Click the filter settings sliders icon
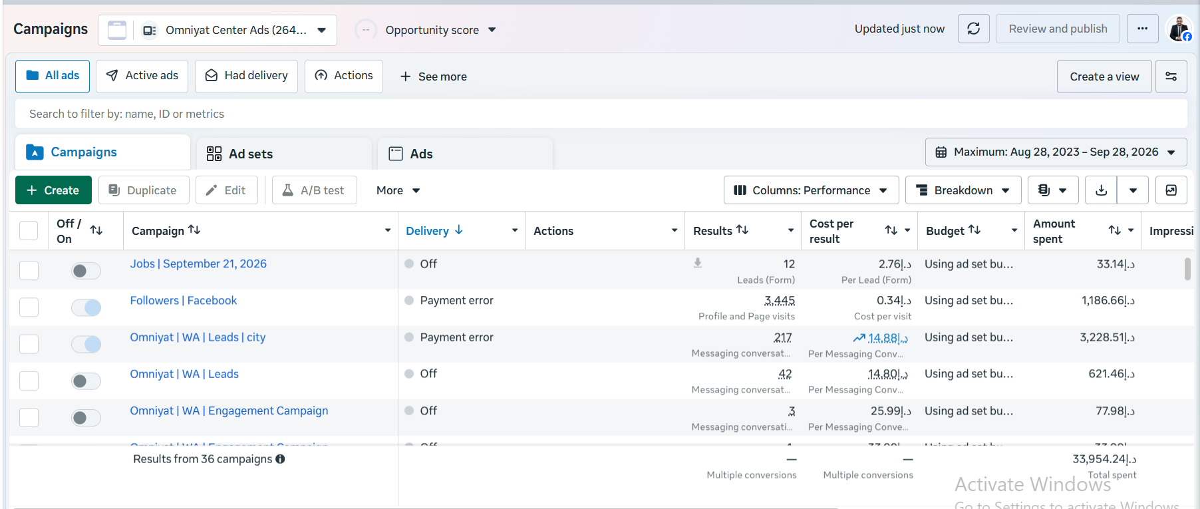1200x509 pixels. pyautogui.click(x=1171, y=77)
